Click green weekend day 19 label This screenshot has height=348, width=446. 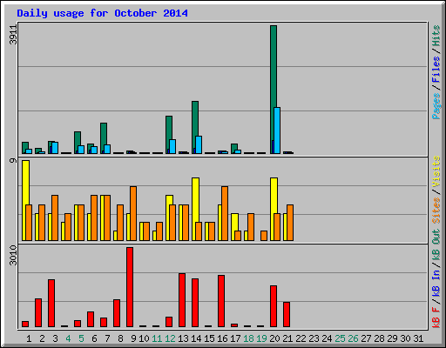click(x=261, y=338)
